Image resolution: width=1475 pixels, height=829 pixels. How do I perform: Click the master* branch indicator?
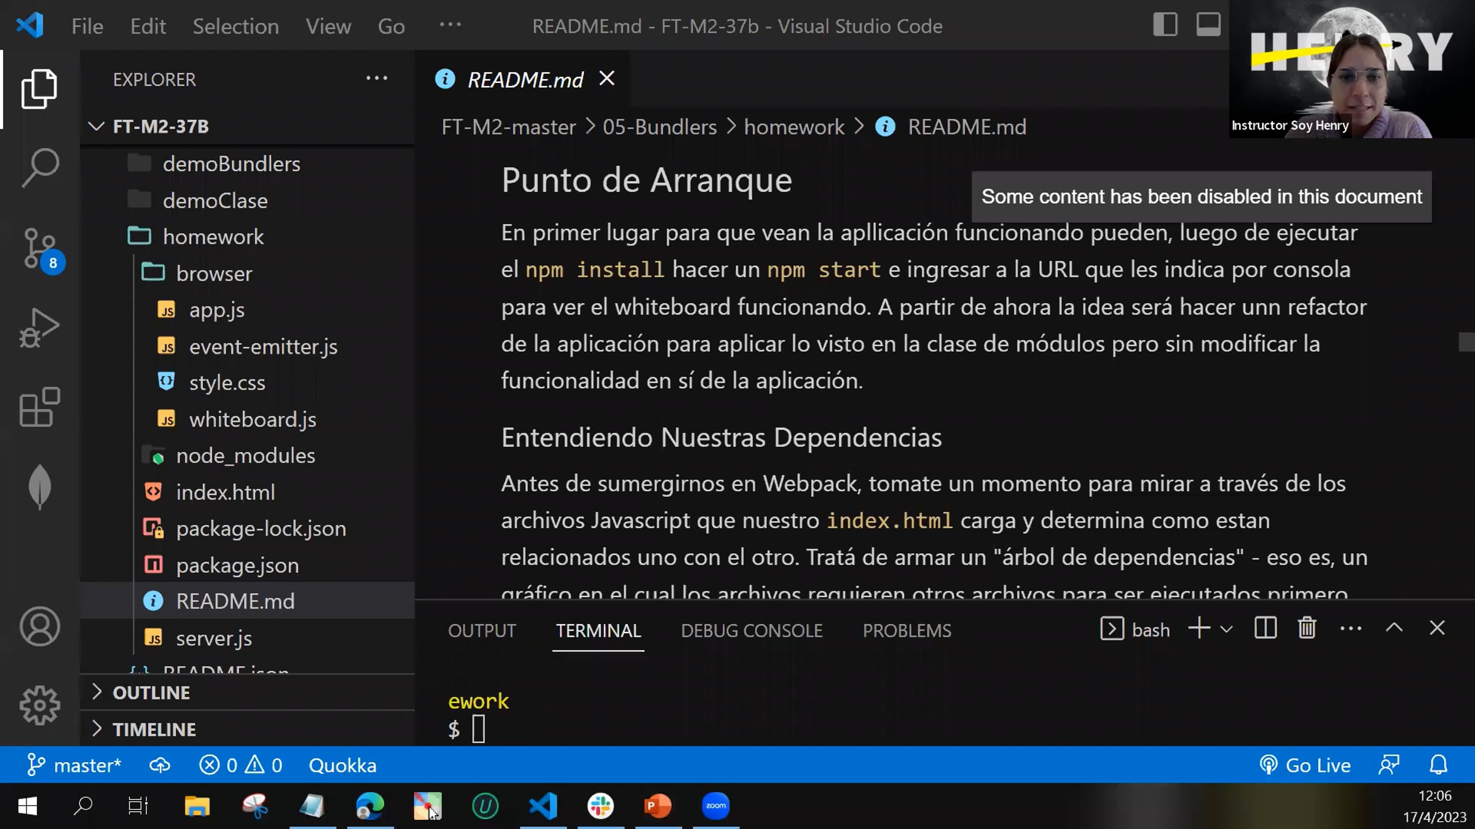tap(75, 765)
